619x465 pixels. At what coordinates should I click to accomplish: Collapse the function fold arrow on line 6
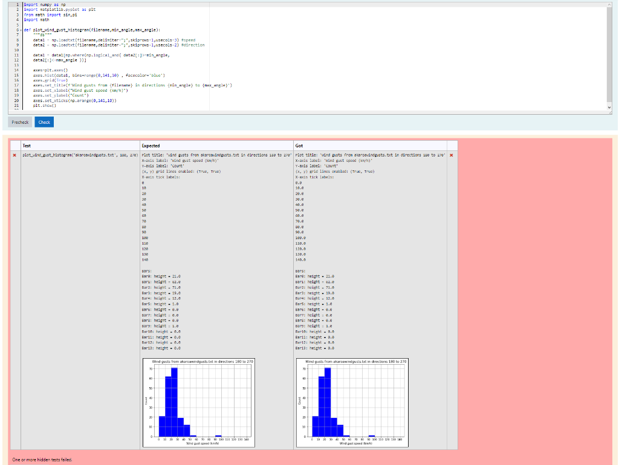pyautogui.click(x=22, y=29)
